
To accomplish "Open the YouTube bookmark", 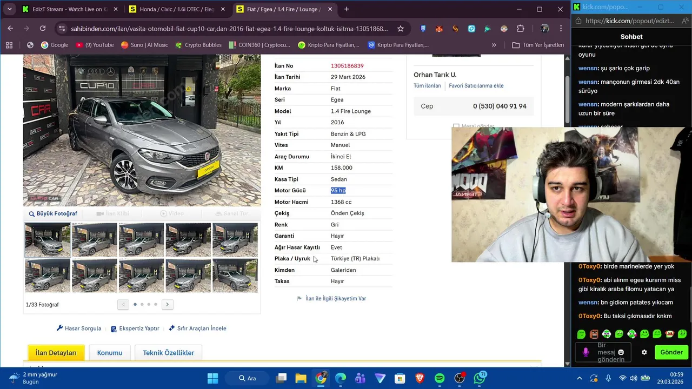I will 95,45.
